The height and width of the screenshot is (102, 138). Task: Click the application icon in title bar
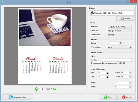pos(3,2)
